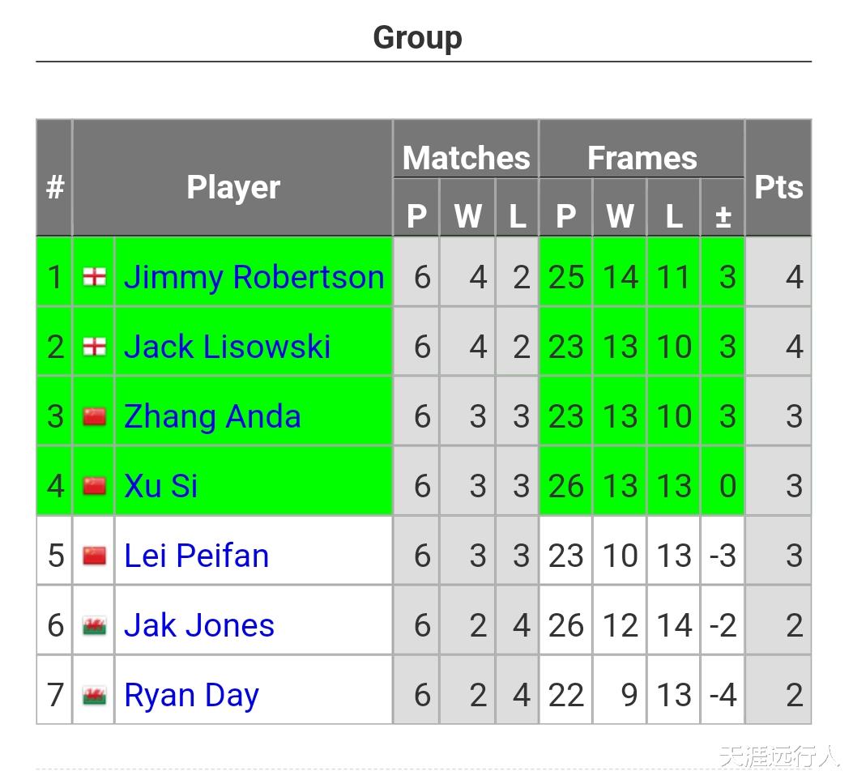Select Zhang Anda player link
Viewport: 853px width, 784px height.
click(x=212, y=416)
